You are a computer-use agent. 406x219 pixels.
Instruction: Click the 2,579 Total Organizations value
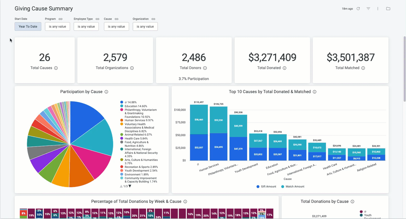coord(115,57)
